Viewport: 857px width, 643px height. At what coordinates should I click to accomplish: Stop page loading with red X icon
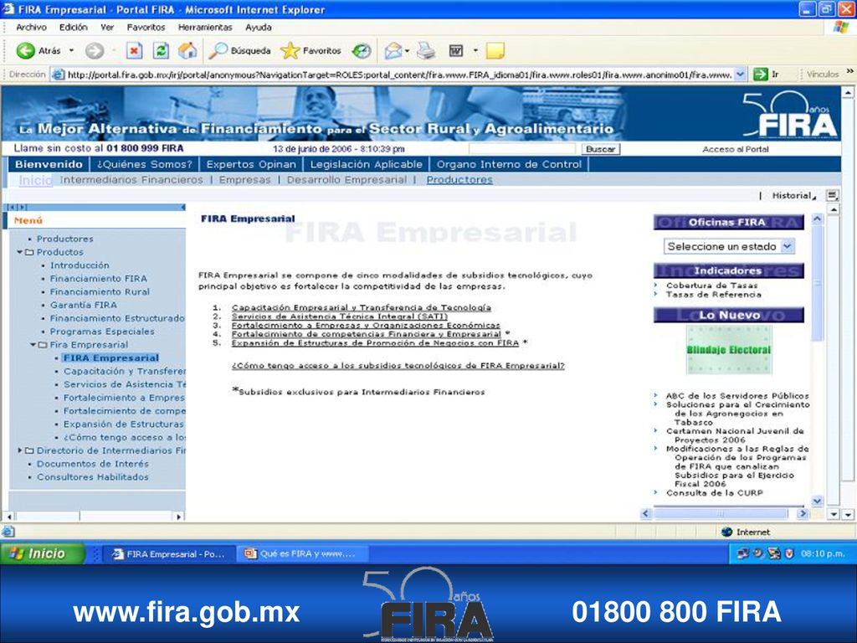[x=134, y=51]
